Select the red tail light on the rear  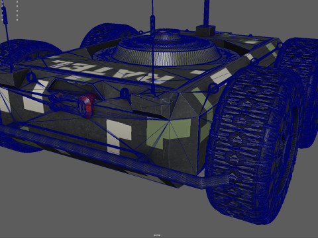coord(87,106)
